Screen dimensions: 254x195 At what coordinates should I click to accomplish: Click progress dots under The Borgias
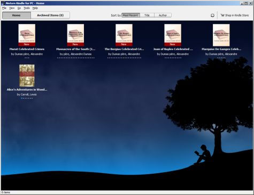tap(124, 58)
